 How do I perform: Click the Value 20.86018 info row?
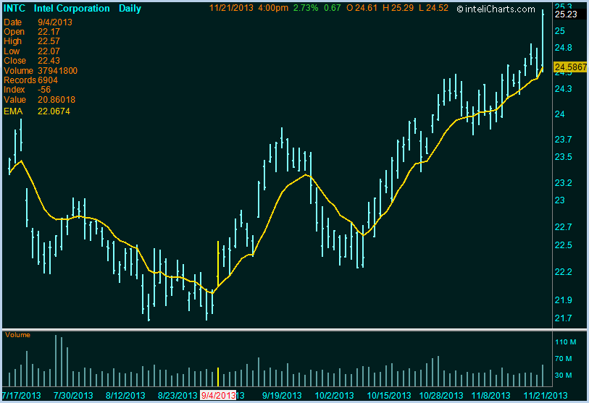coord(39,100)
